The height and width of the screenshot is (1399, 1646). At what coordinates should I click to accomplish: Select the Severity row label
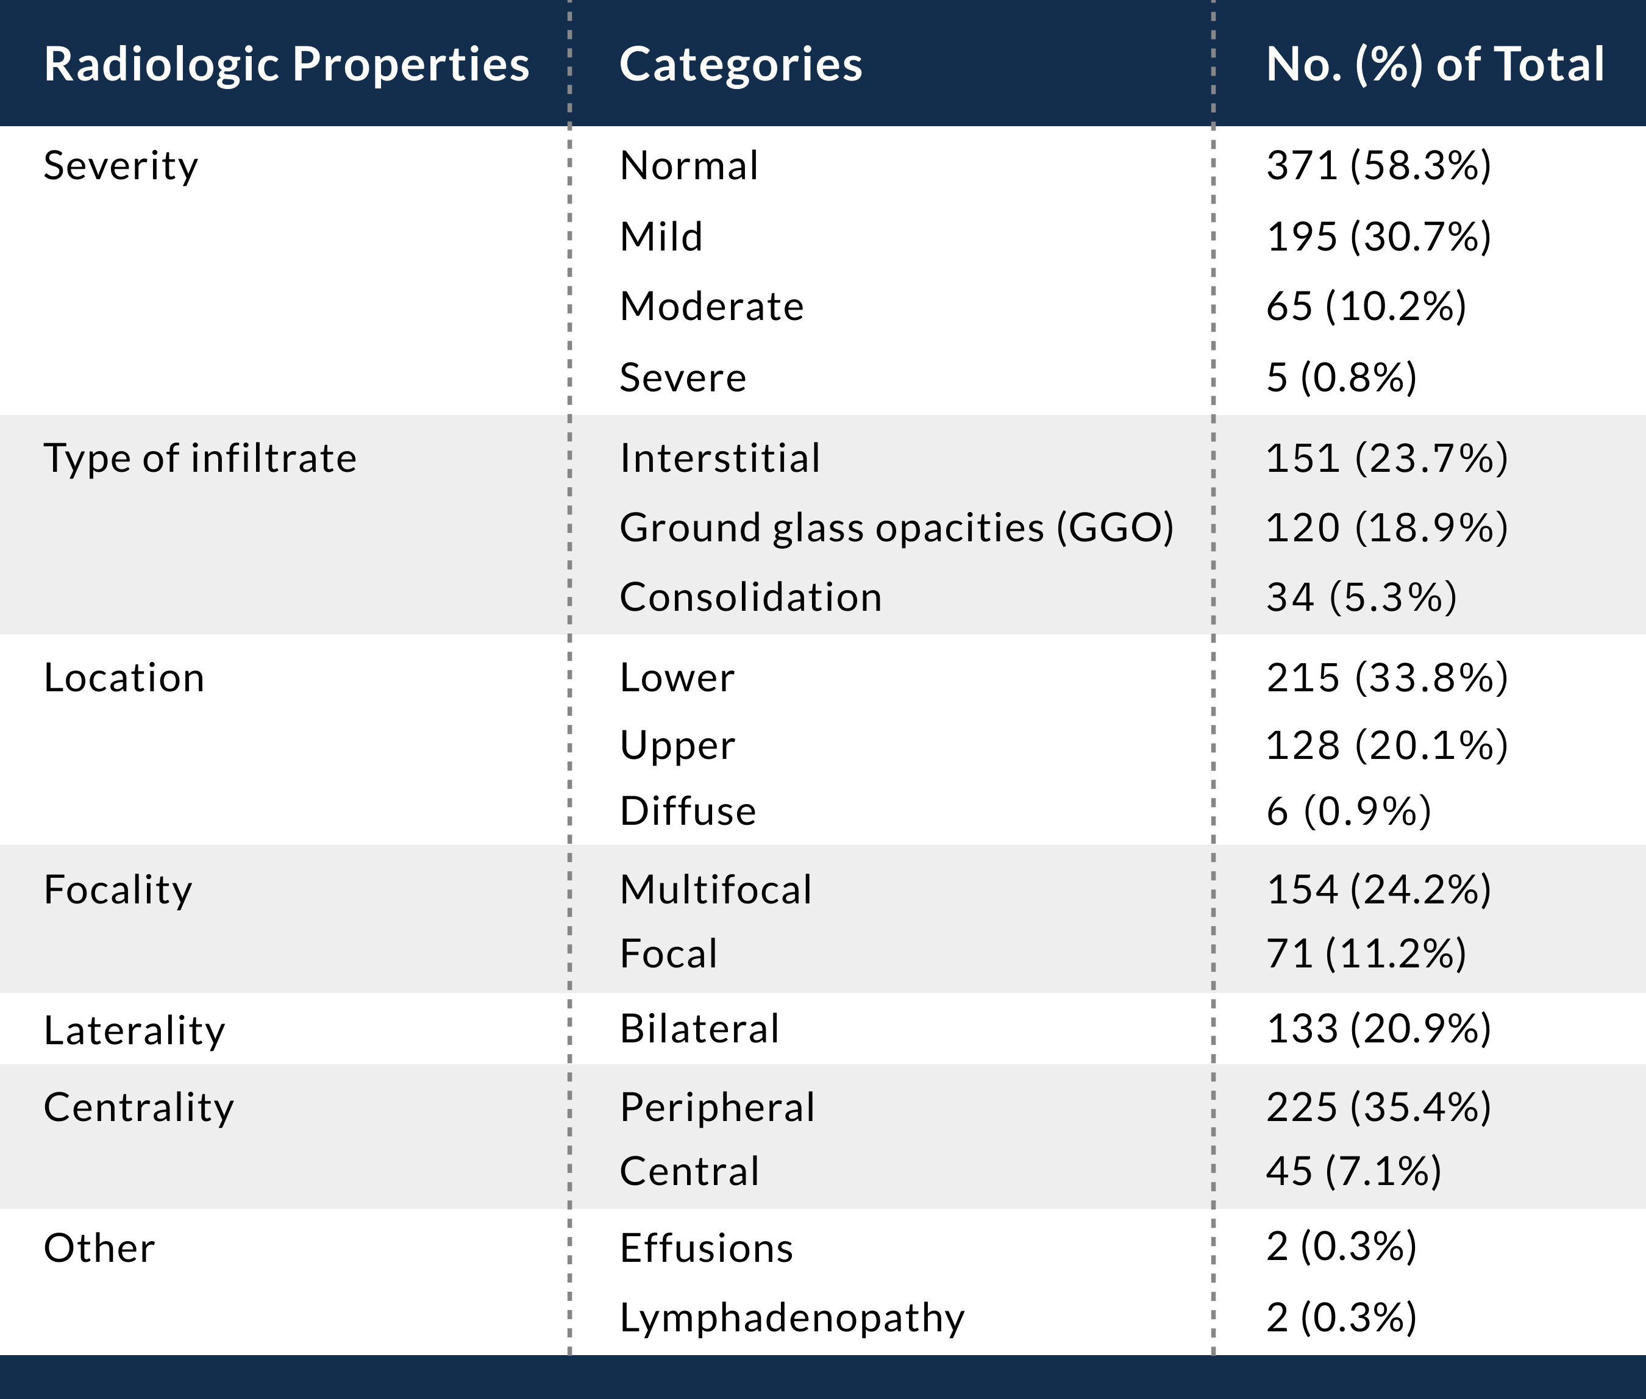pos(121,166)
